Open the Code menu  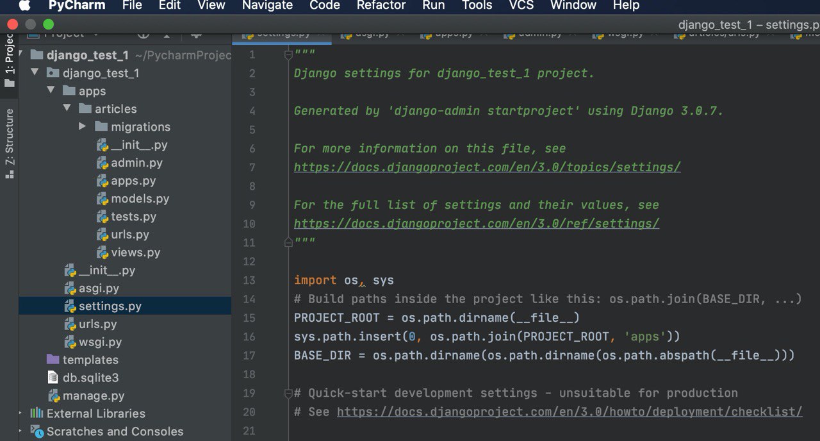[325, 6]
